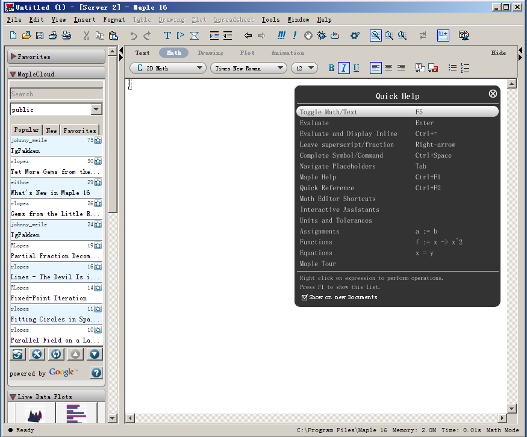Uncheck Show on new Documents checkbox

coord(305,297)
